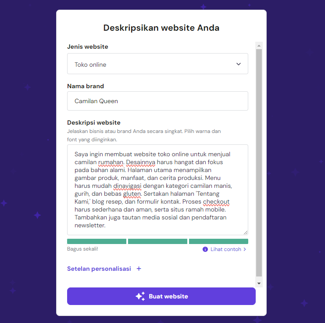Click the Deskripsi website label
This screenshot has height=323, width=325.
point(93,122)
